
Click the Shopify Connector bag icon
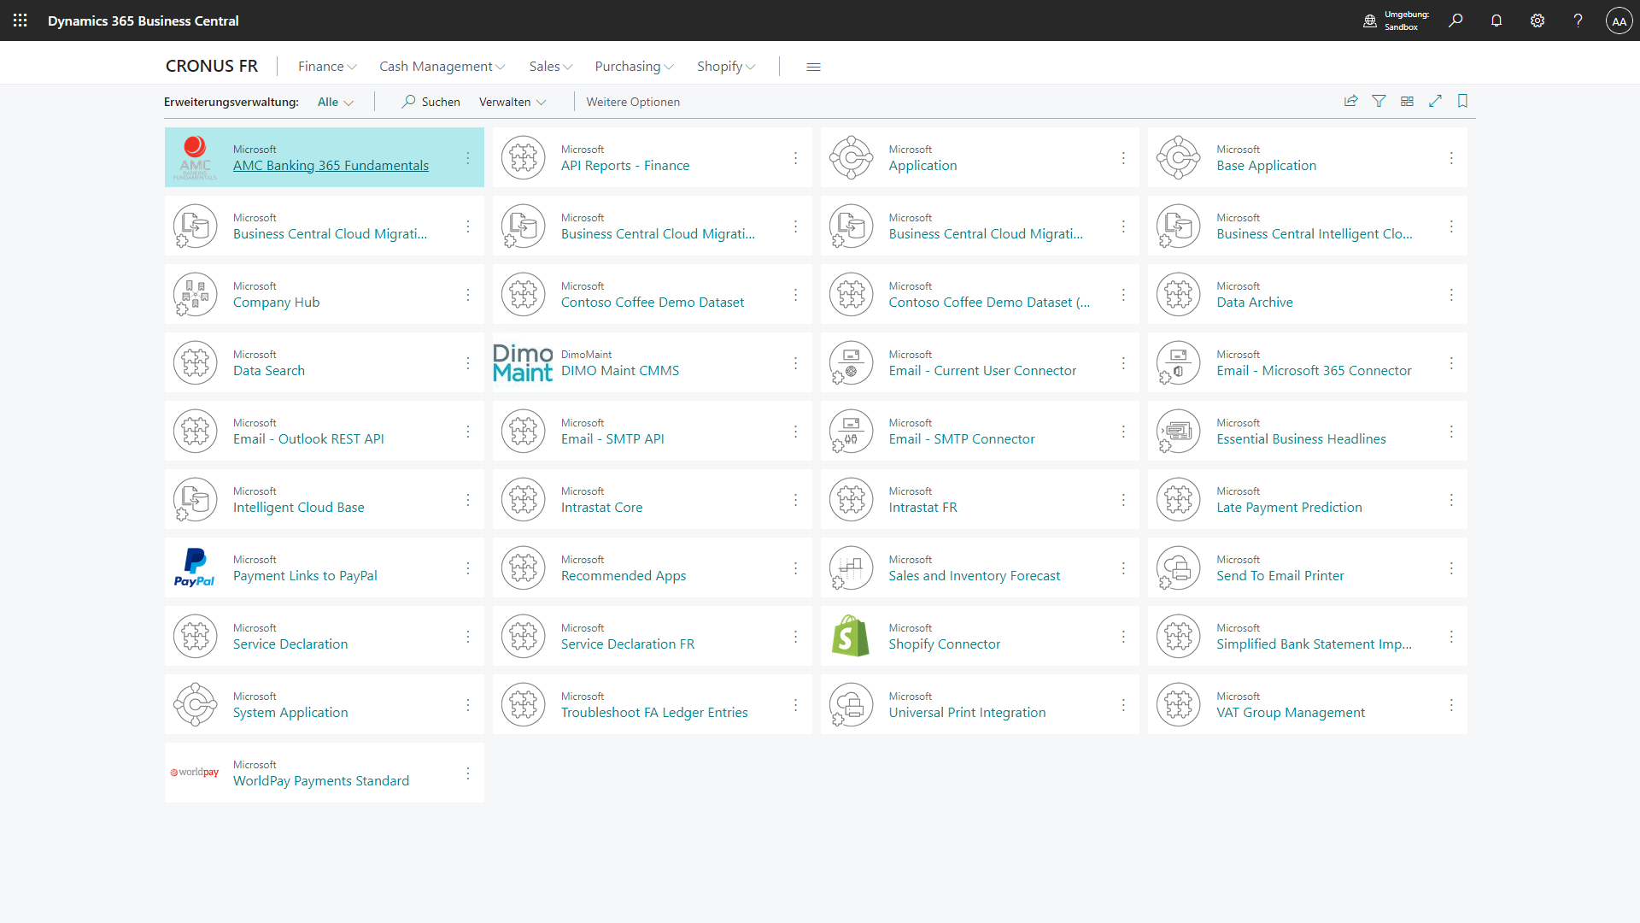(x=851, y=636)
